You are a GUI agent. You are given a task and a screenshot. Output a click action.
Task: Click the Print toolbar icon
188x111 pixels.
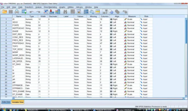click(x=17, y=12)
